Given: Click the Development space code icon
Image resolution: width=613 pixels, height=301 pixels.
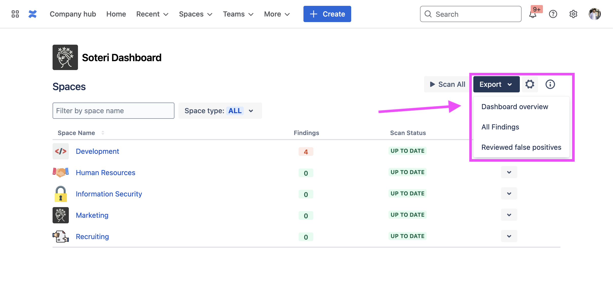Looking at the screenshot, I should tap(61, 151).
